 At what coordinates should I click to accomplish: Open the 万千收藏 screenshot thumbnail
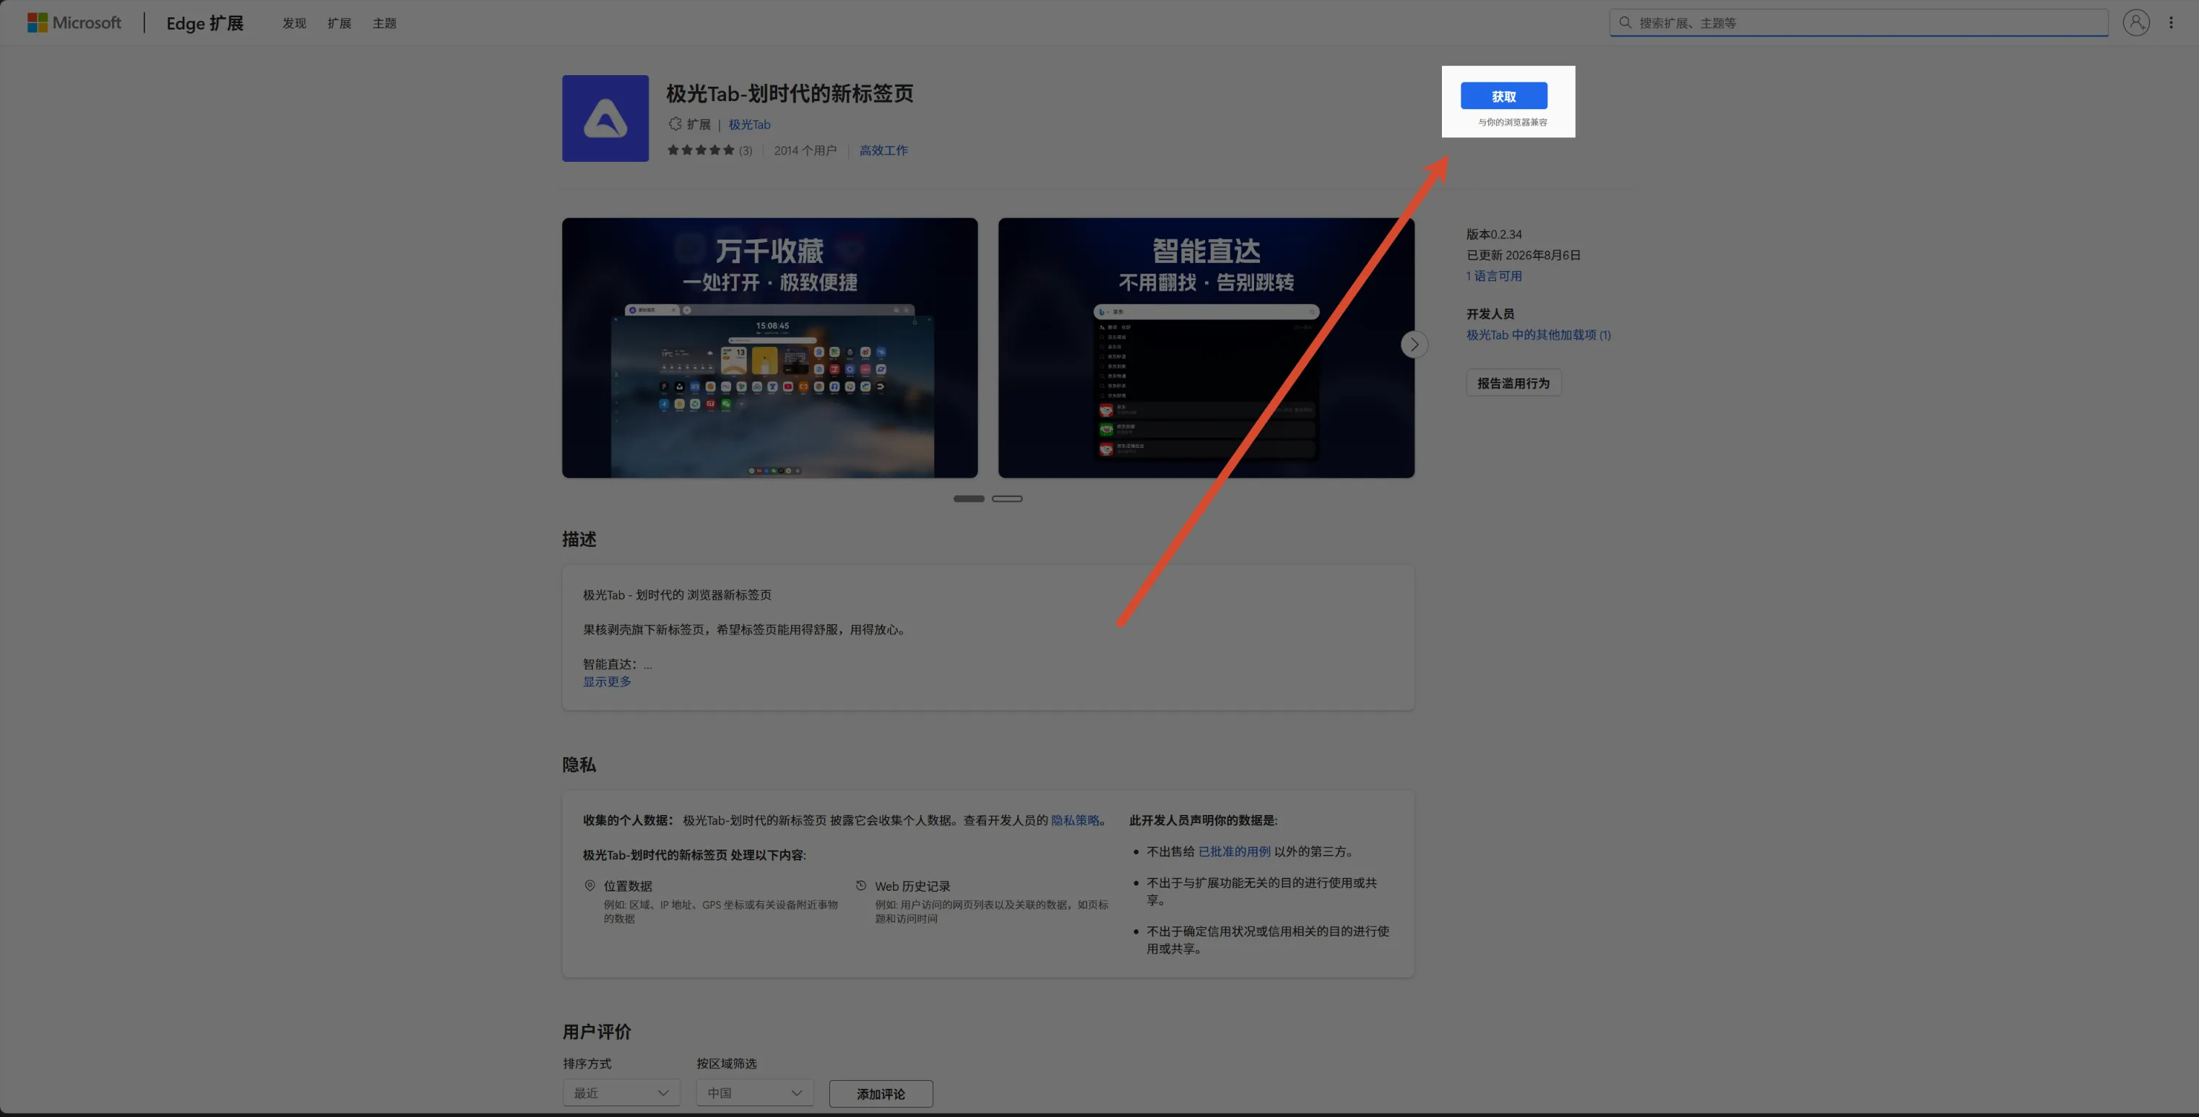pos(769,348)
